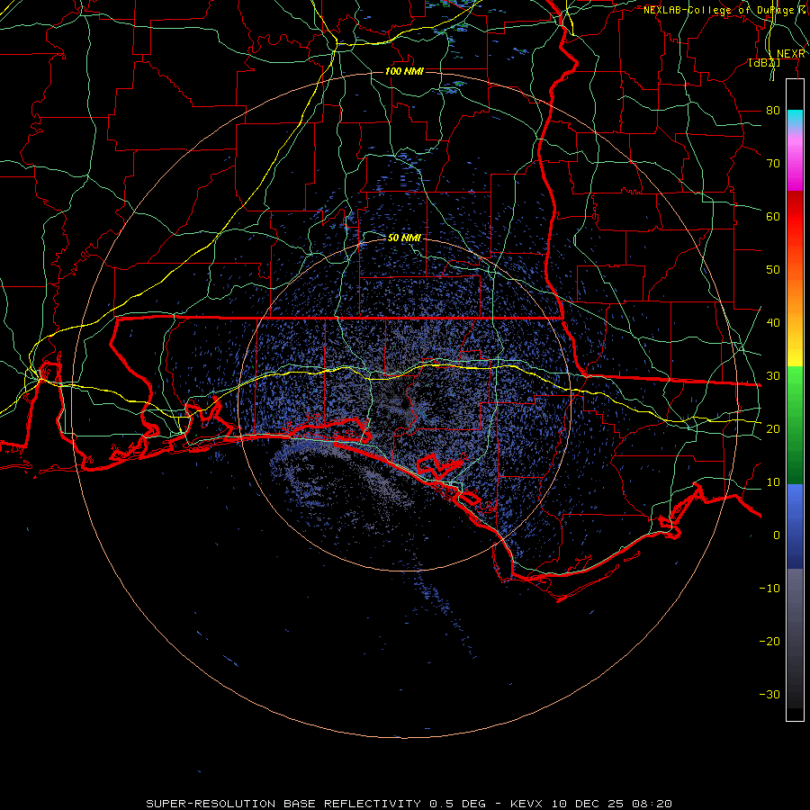Click the 40 value on the dBZ scale

(773, 323)
